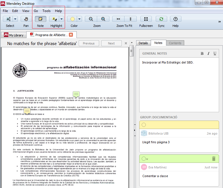
Task: Delete Eva Martínez's annotation with trash icon
Action: 214,159
